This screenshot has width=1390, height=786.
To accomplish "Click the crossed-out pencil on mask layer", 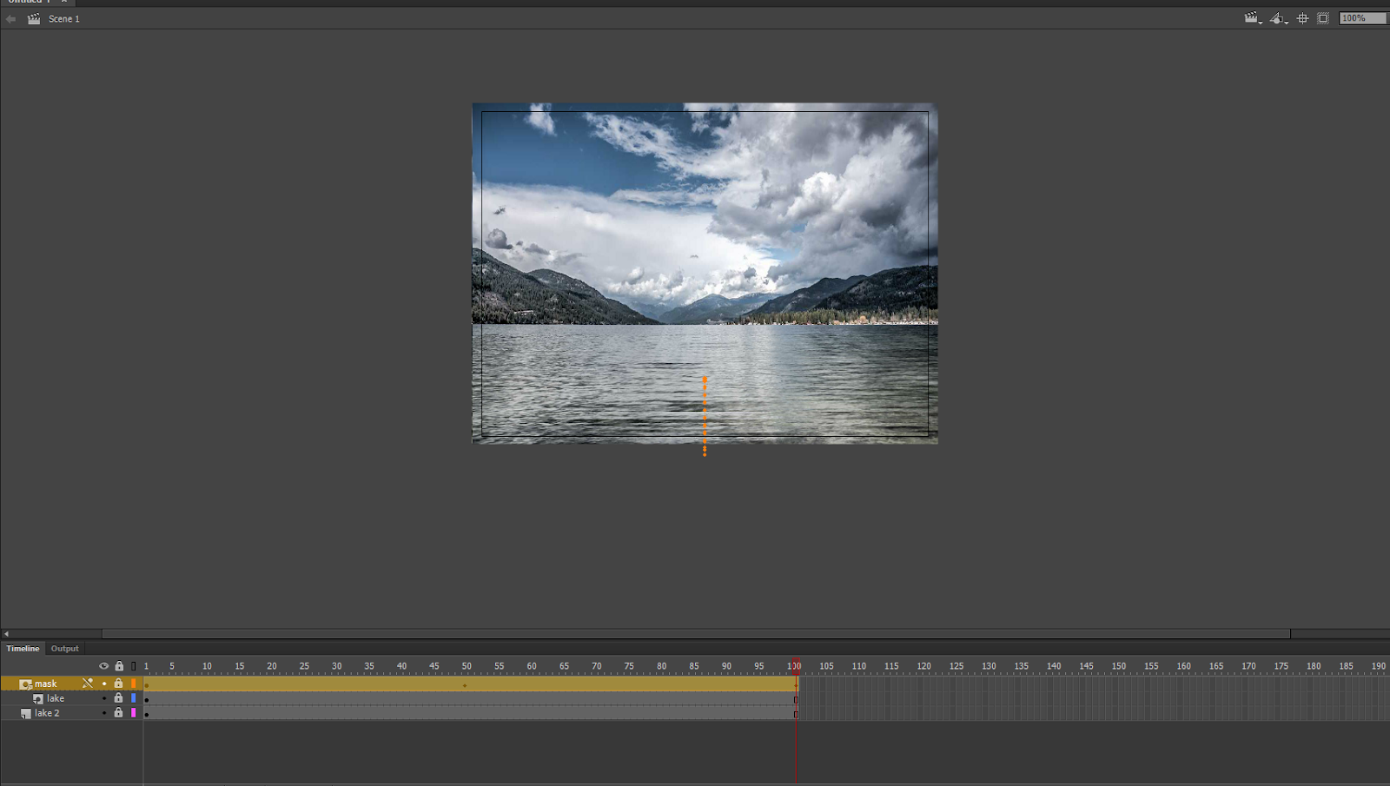I will [88, 684].
